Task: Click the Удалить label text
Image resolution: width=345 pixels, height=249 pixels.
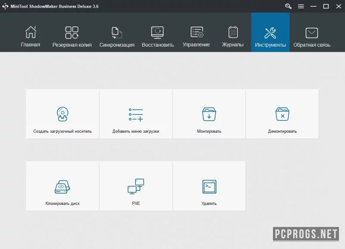Action: pos(209,203)
